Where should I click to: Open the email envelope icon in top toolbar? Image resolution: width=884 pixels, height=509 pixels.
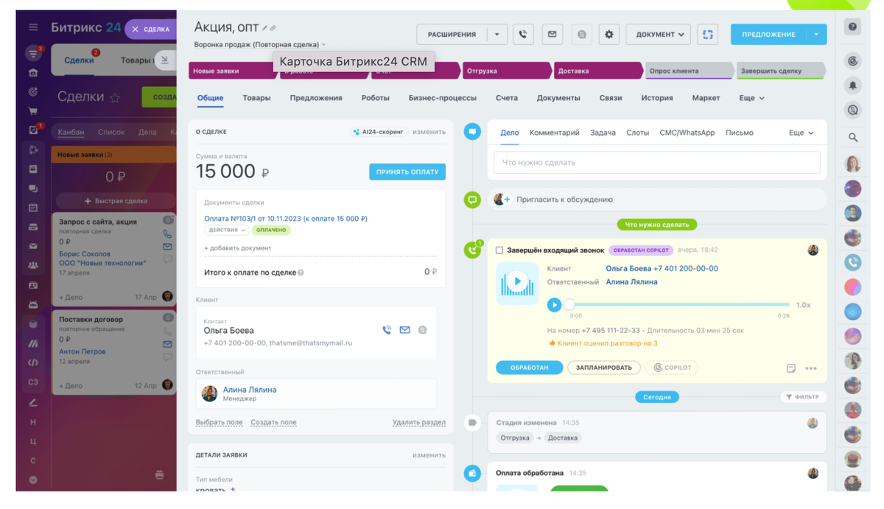click(552, 34)
